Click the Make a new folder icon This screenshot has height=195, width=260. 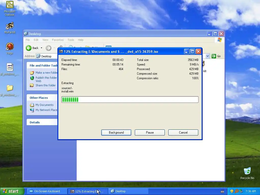(32, 73)
